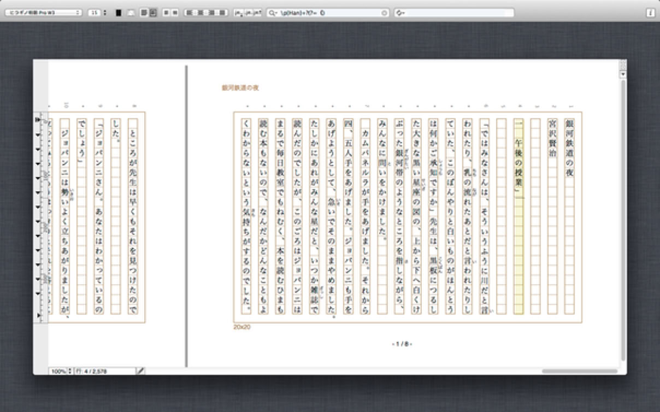This screenshot has width=660, height=412.
Task: Toggle vertical writing mode button
Action: pyautogui.click(x=144, y=13)
